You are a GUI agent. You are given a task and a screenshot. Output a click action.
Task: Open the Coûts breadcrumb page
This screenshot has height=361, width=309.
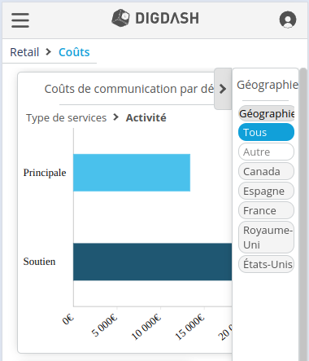click(74, 52)
